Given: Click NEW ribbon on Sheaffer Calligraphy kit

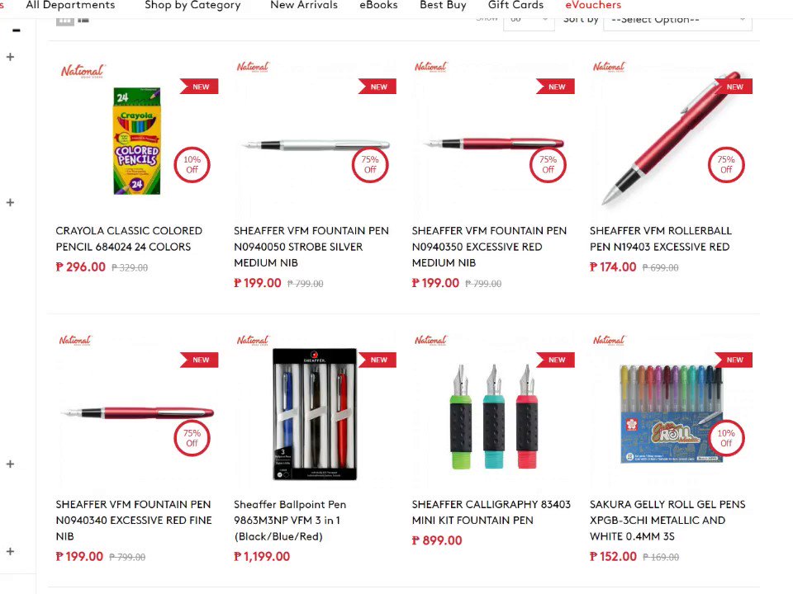Looking at the screenshot, I should [555, 360].
